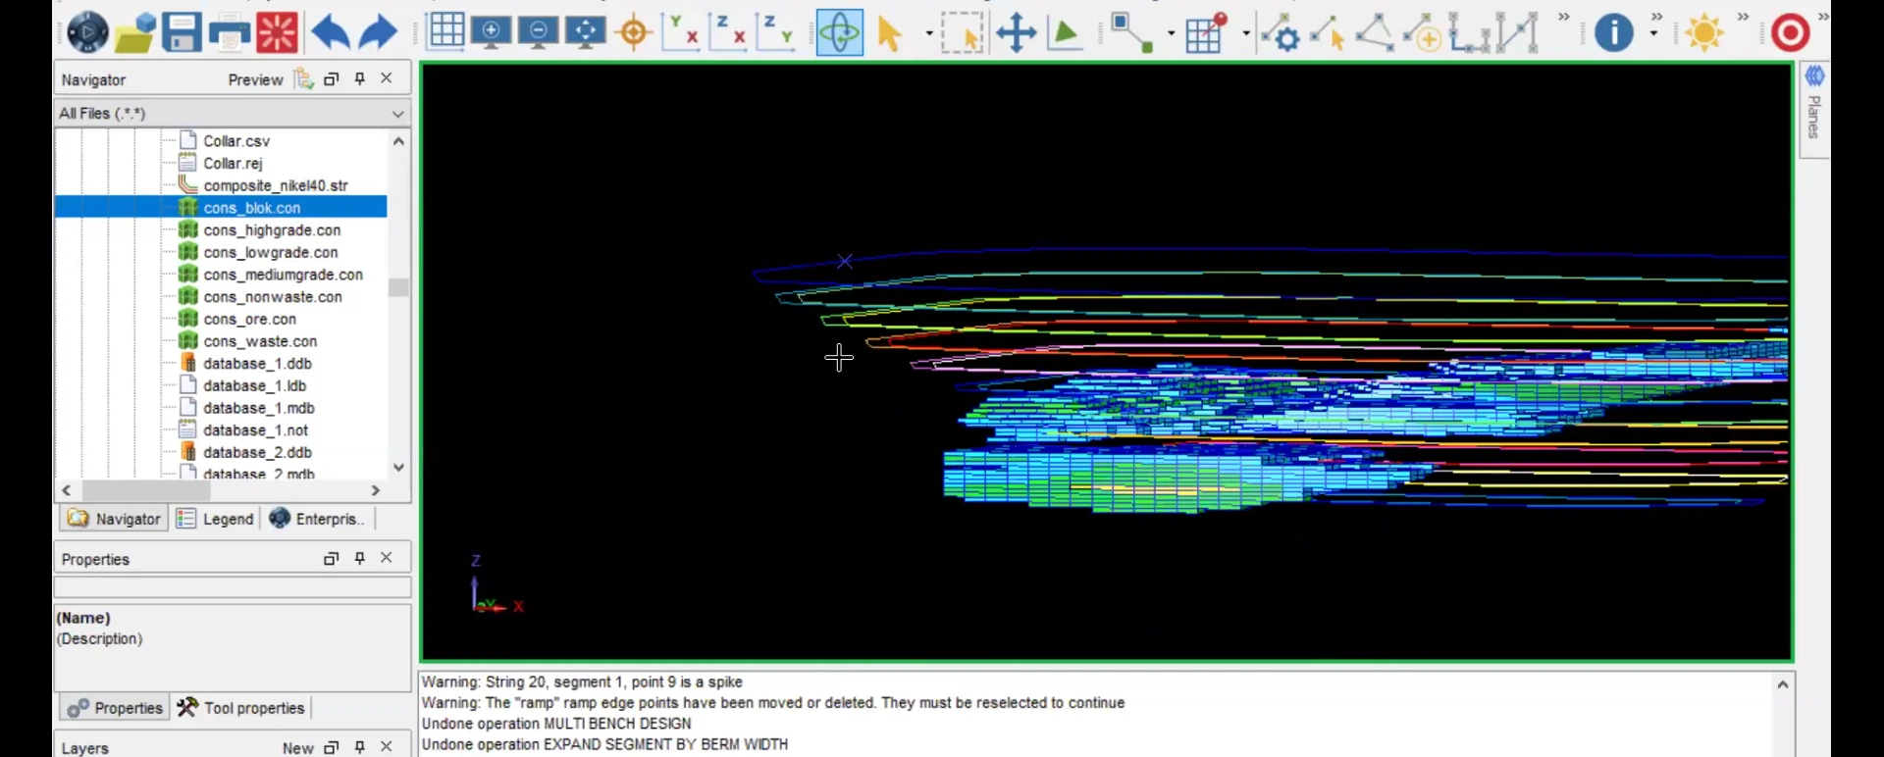
Task: Click the Redo arrow icon
Action: 378,32
